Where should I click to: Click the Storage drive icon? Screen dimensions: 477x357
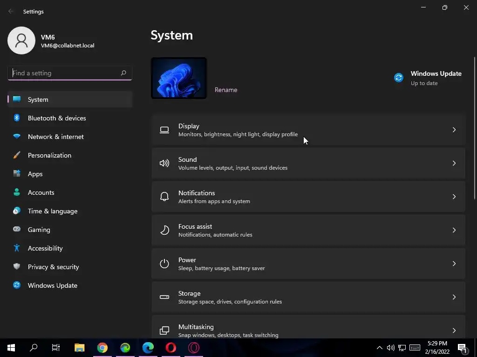[164, 297]
